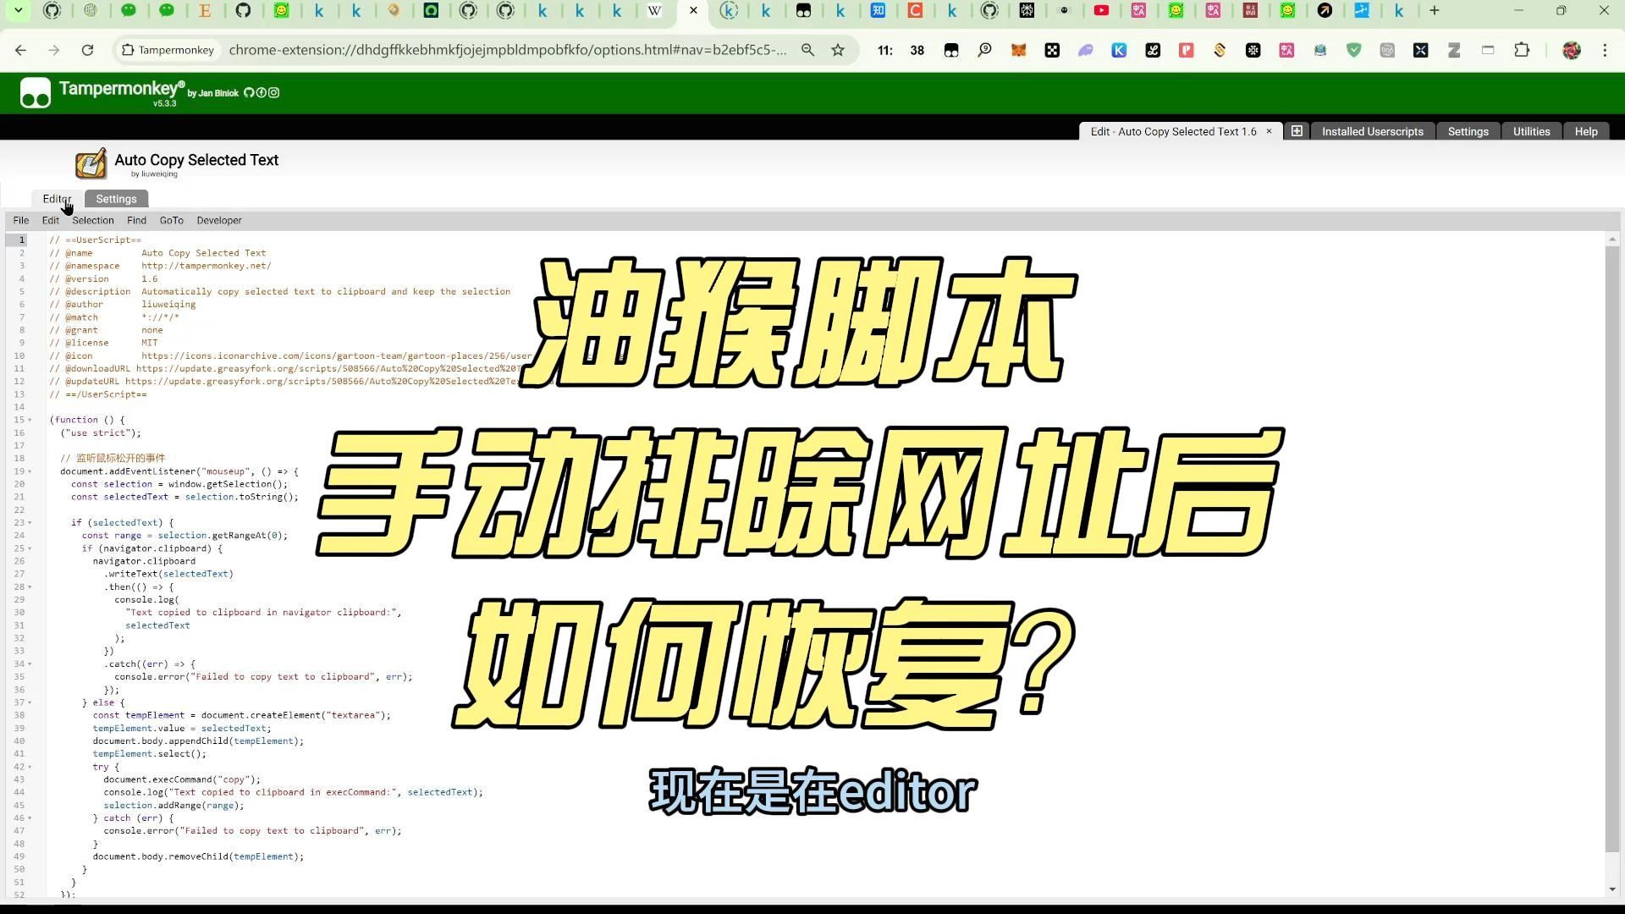Open a new browser tab

tap(1434, 11)
